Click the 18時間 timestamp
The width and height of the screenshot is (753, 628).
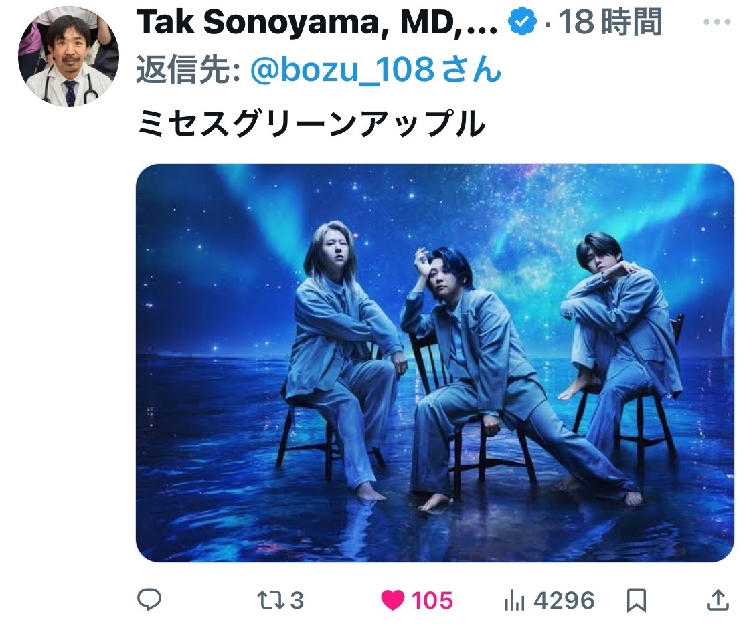click(x=610, y=22)
